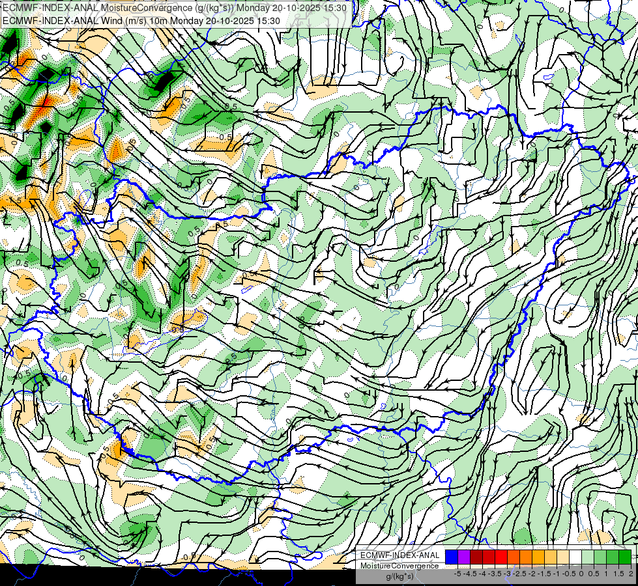The height and width of the screenshot is (586, 638).
Task: Click the legend tick value -5
Action: [x=457, y=574]
